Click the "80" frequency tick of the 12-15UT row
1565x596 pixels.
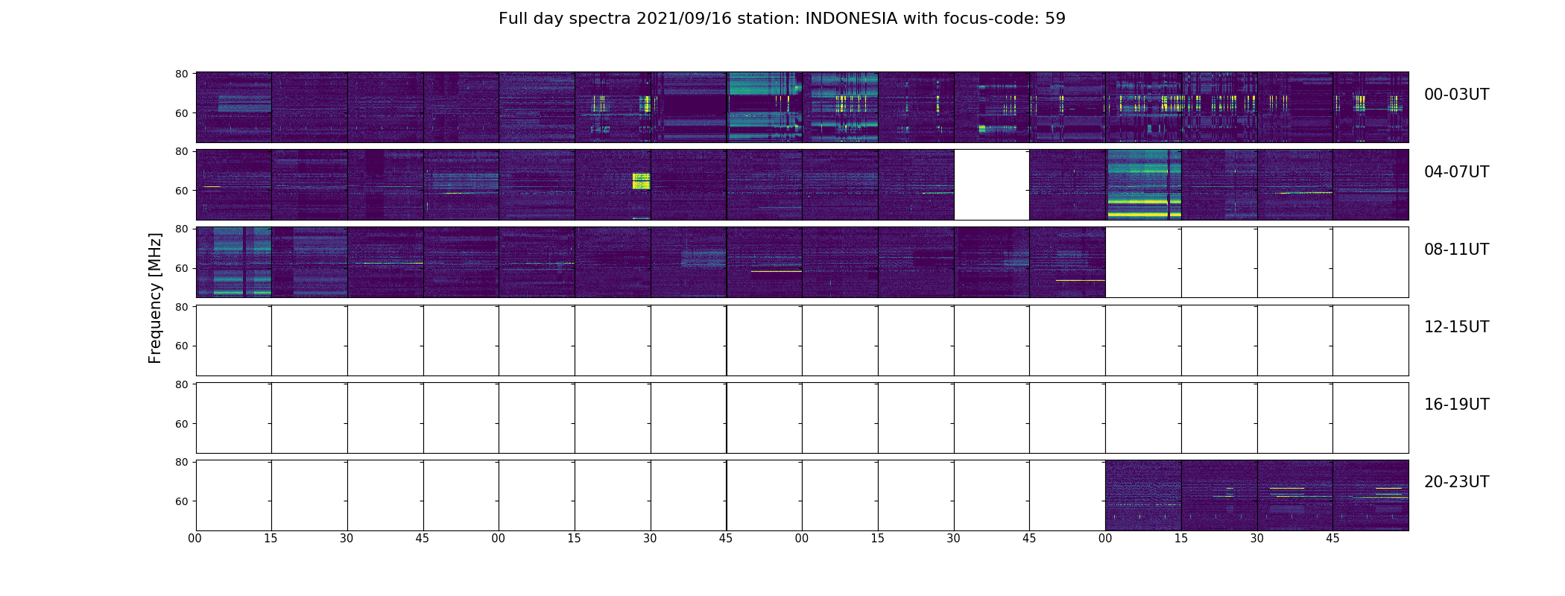(x=181, y=307)
